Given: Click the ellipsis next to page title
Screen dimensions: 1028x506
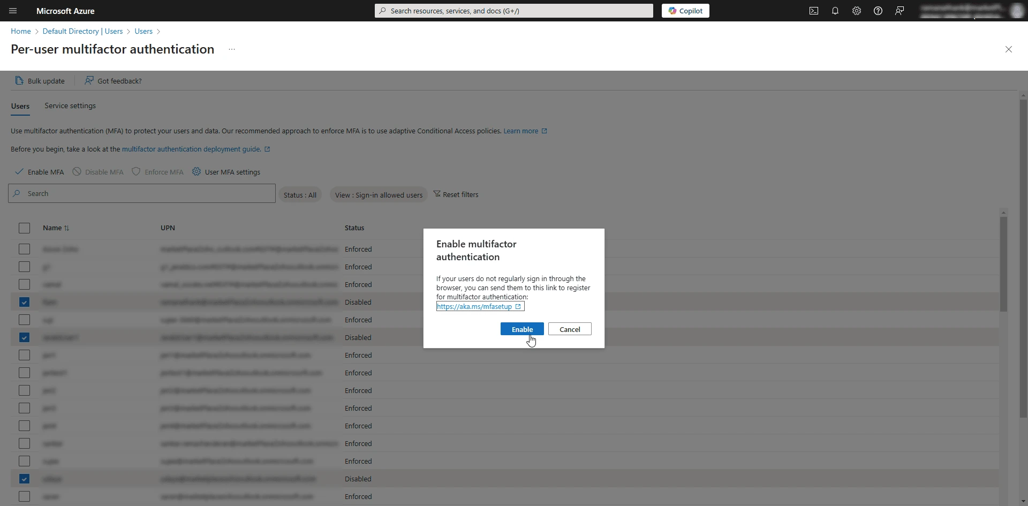Looking at the screenshot, I should click(232, 49).
